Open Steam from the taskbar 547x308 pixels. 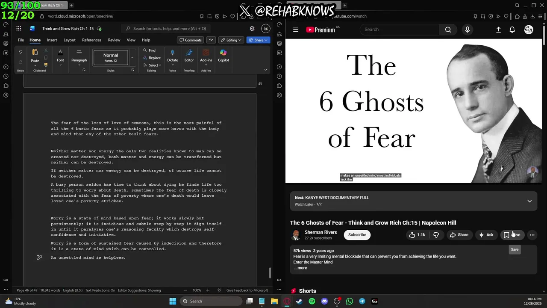coord(299,301)
